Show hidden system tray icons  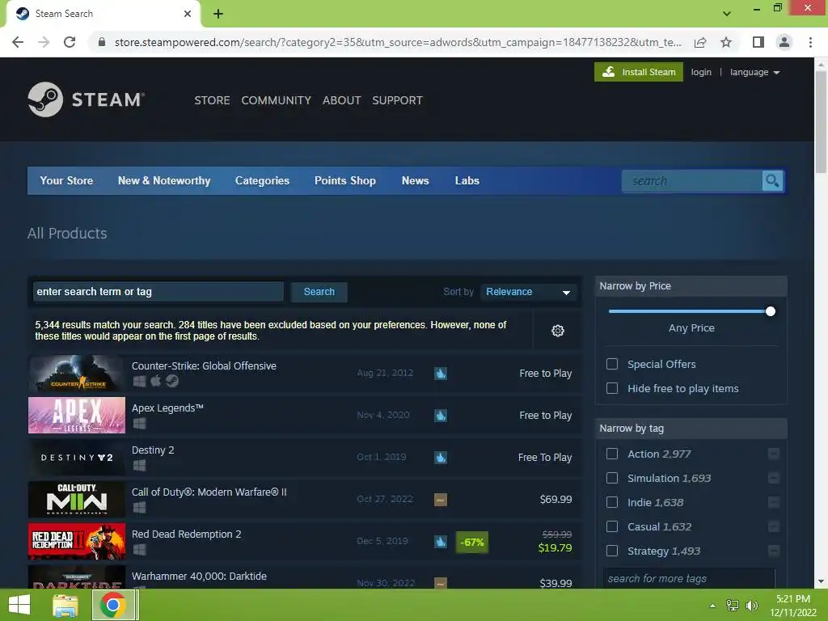click(713, 606)
